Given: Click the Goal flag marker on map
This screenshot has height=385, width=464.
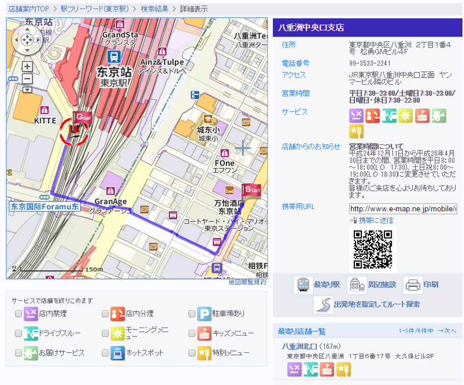Looking at the screenshot, I should (x=82, y=117).
